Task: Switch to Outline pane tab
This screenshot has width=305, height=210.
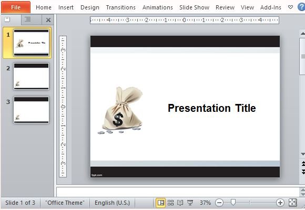Action: pyautogui.click(x=28, y=19)
